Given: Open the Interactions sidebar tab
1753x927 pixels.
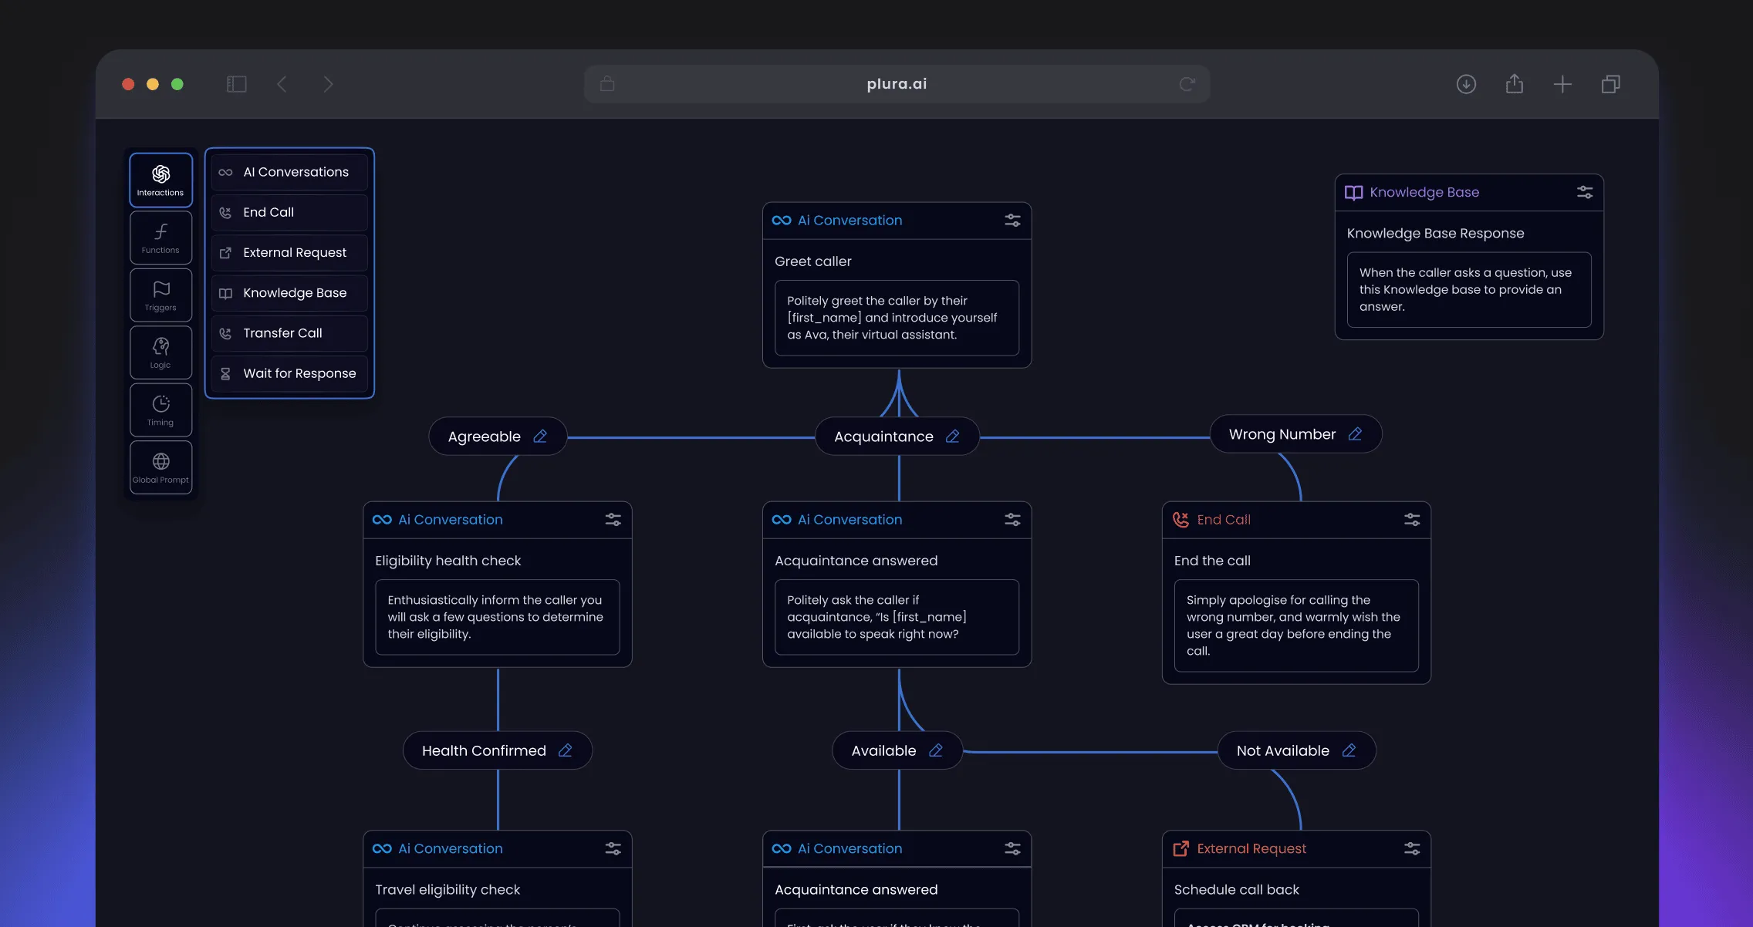Looking at the screenshot, I should coord(160,180).
